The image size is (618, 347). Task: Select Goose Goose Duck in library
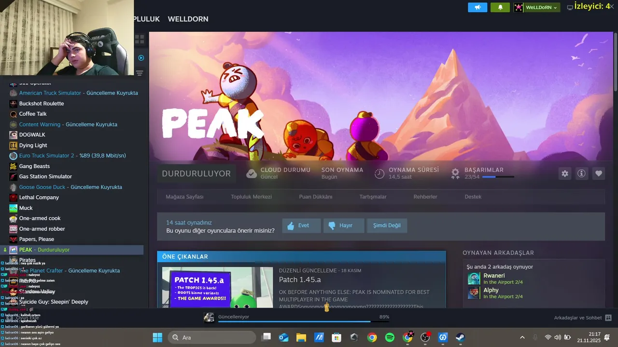(70, 187)
